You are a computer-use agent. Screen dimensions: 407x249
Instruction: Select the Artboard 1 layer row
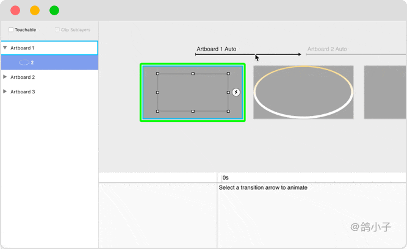(49, 48)
